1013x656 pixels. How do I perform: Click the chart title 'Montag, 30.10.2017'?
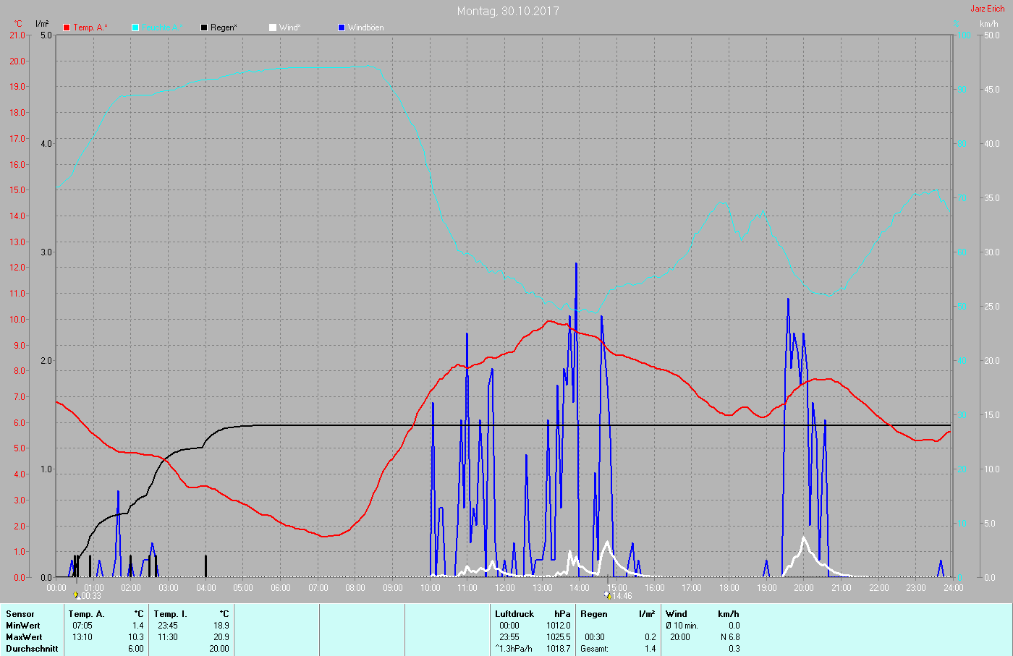tap(508, 11)
